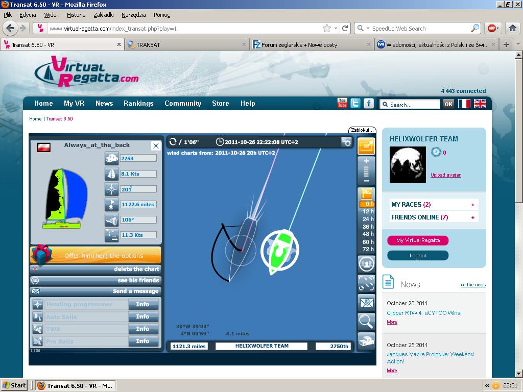Open the Rankings navigation menu

tap(138, 103)
